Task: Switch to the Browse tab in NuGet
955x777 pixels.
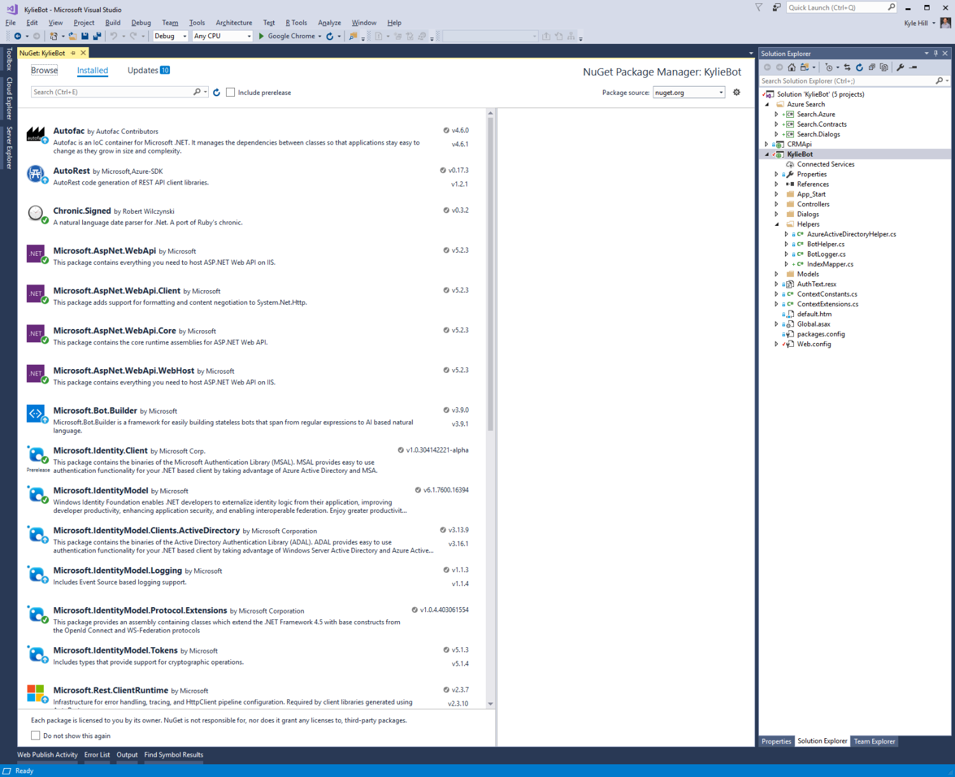Action: coord(45,71)
